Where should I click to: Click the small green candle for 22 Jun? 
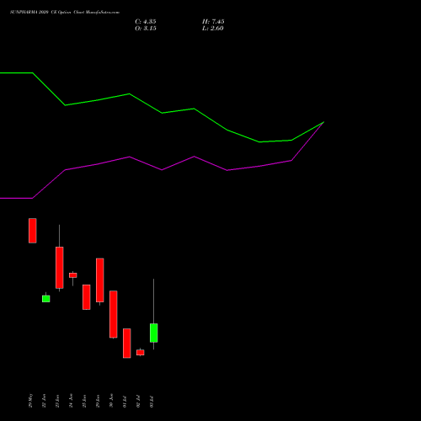pyautogui.click(x=46, y=299)
